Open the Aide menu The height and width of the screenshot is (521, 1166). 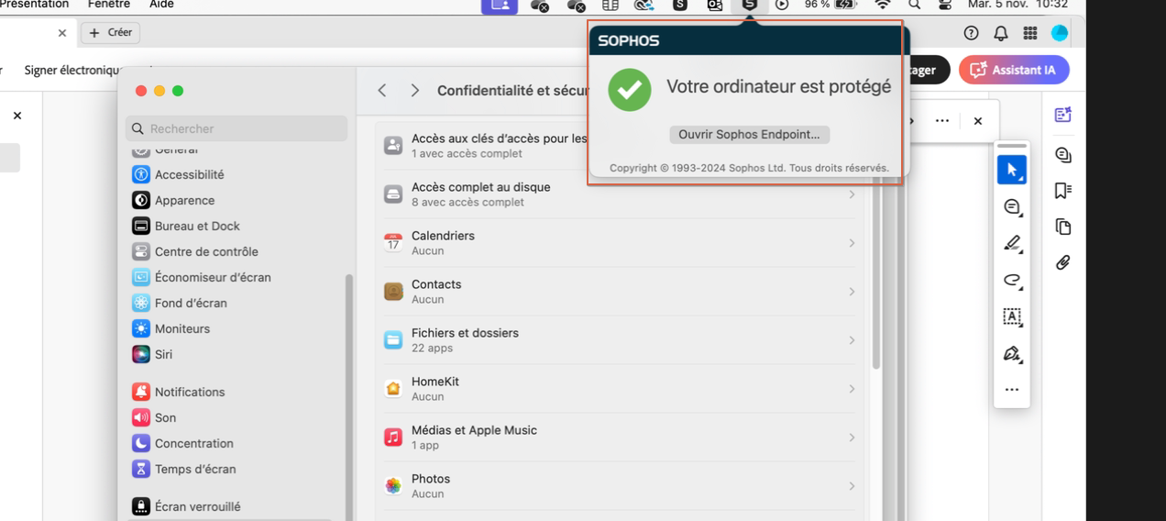click(161, 5)
